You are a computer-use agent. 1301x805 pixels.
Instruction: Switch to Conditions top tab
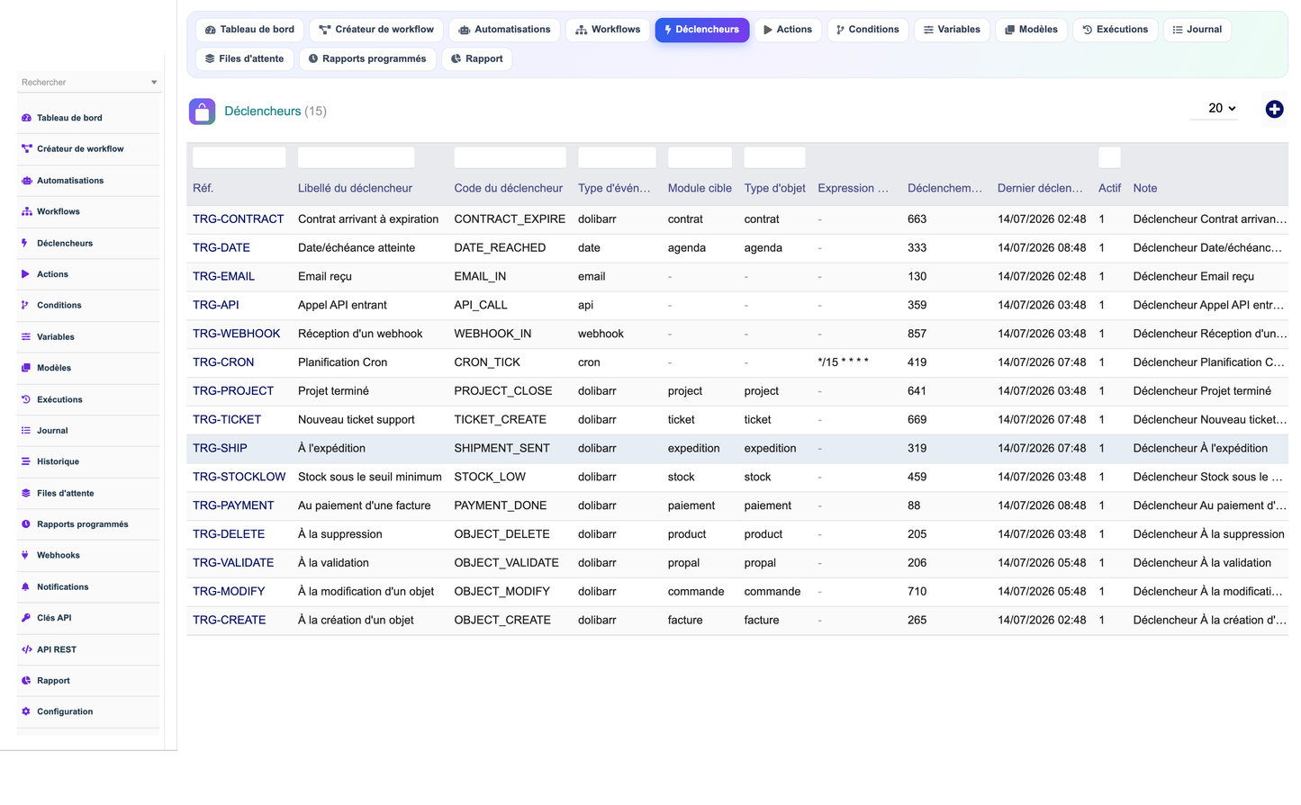click(867, 30)
